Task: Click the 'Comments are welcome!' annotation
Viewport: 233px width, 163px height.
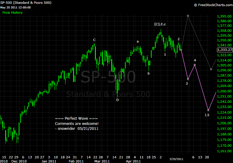Action: (x=77, y=124)
